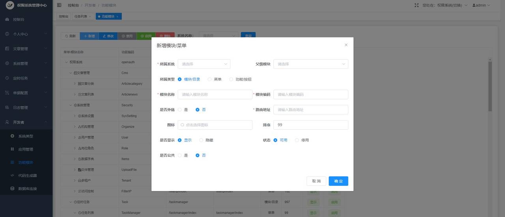Click the 文章管理 icon in sidebar
The width and height of the screenshot is (505, 217).
(7, 49)
